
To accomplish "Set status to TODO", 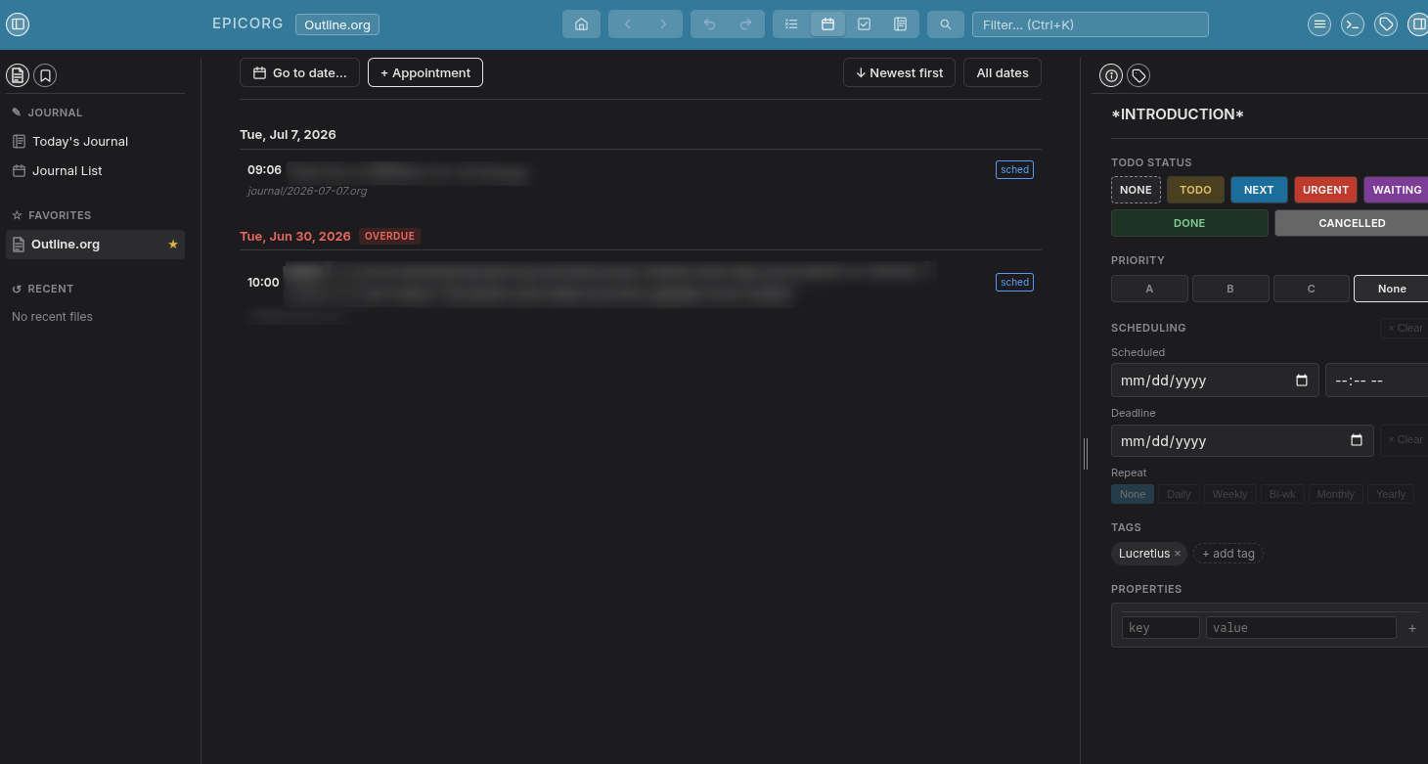I will point(1195,190).
